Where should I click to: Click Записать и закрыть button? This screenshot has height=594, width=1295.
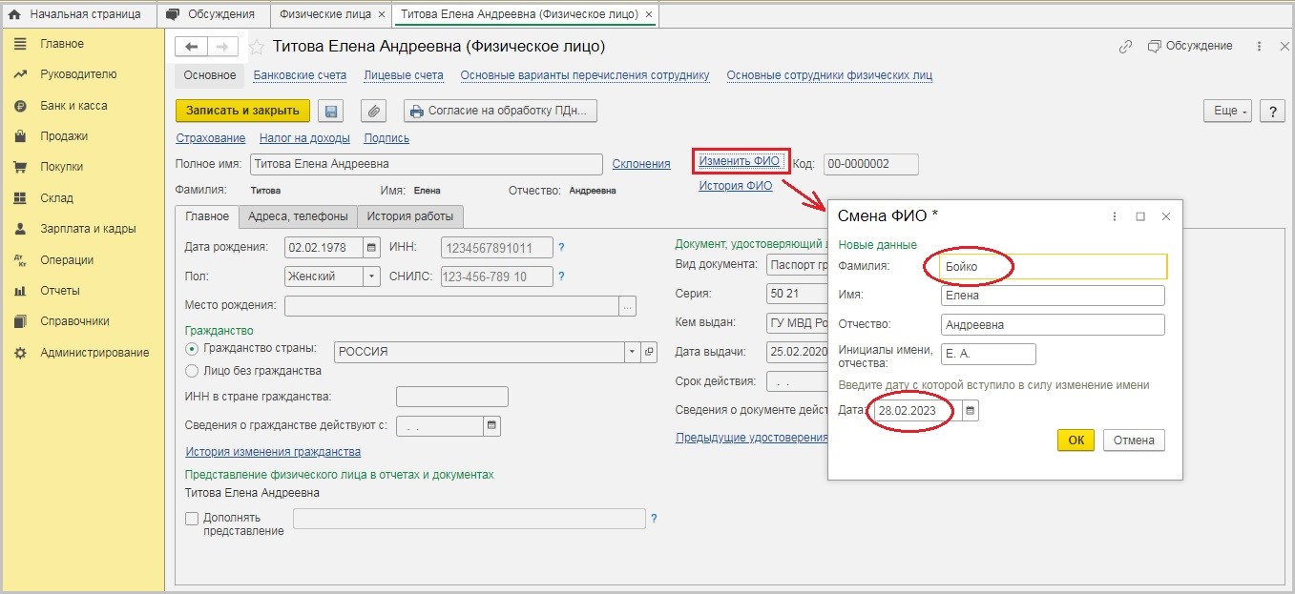click(x=242, y=111)
